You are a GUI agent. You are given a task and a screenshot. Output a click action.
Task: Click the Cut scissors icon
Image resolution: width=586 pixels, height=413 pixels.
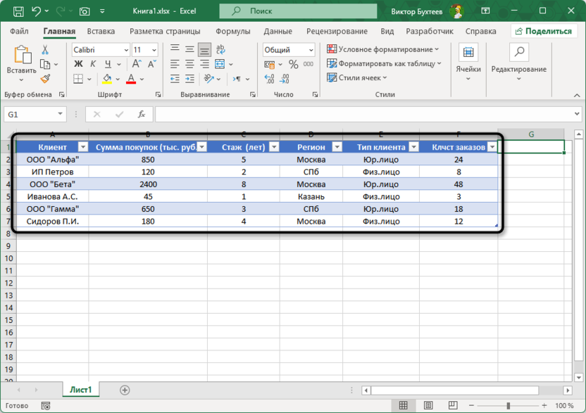(x=45, y=50)
